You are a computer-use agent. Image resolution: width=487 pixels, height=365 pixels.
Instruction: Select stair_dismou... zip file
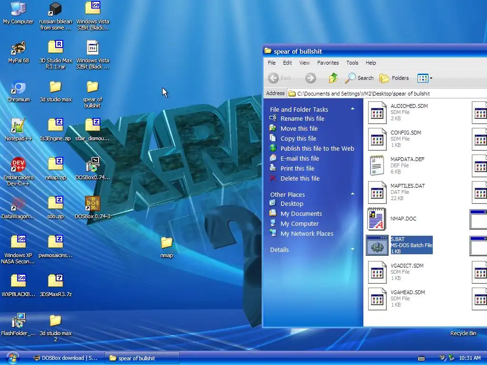[x=93, y=130]
